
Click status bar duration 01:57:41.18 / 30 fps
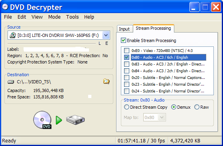tap(141, 141)
